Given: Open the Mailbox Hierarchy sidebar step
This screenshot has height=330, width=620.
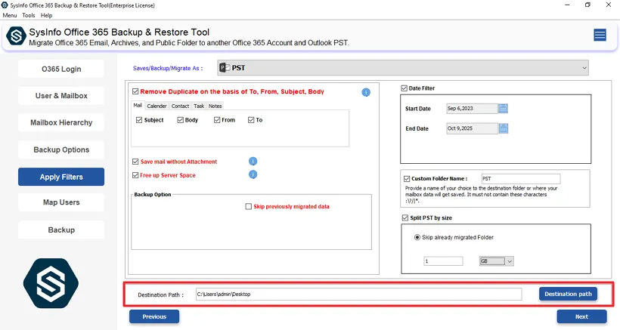Looking at the screenshot, I should pos(61,122).
